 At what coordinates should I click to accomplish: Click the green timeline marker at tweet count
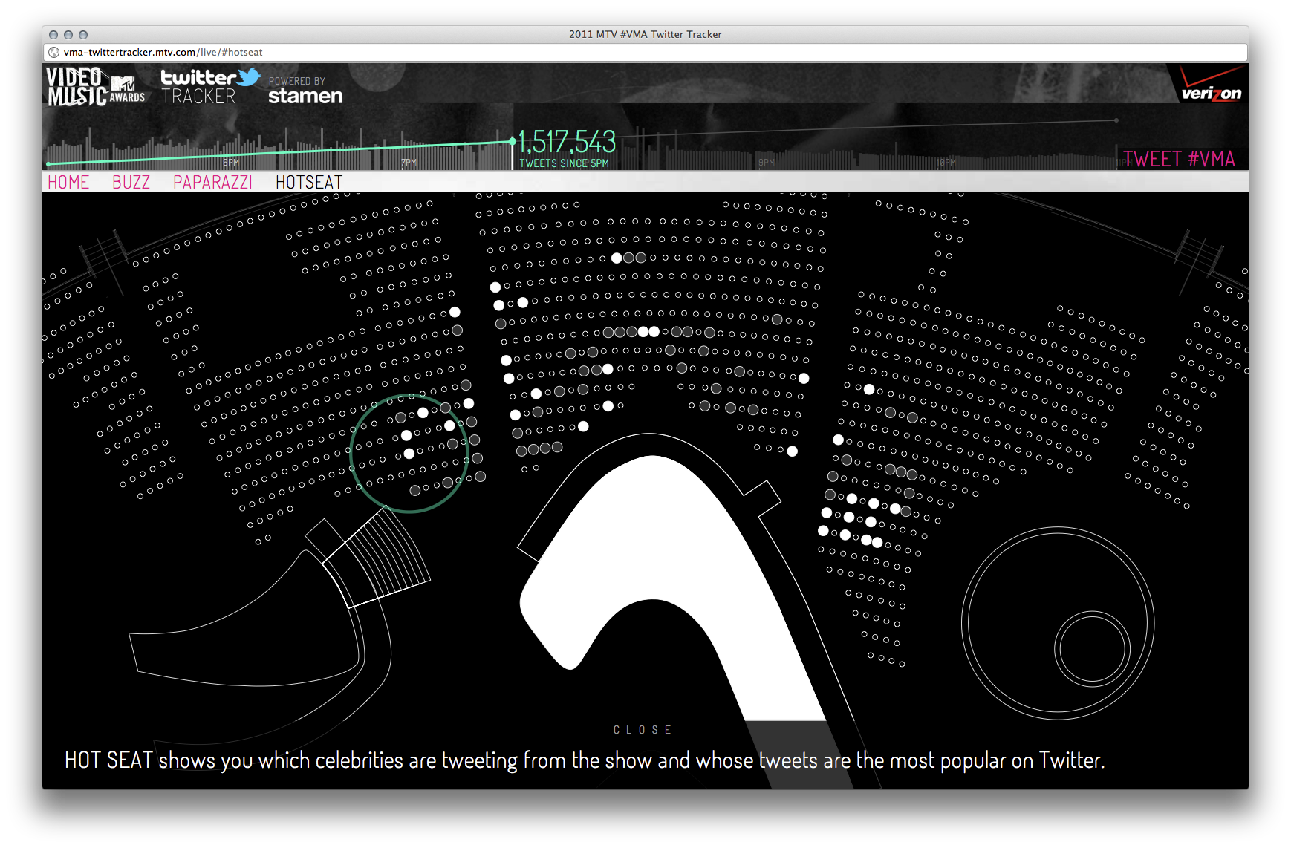[512, 141]
